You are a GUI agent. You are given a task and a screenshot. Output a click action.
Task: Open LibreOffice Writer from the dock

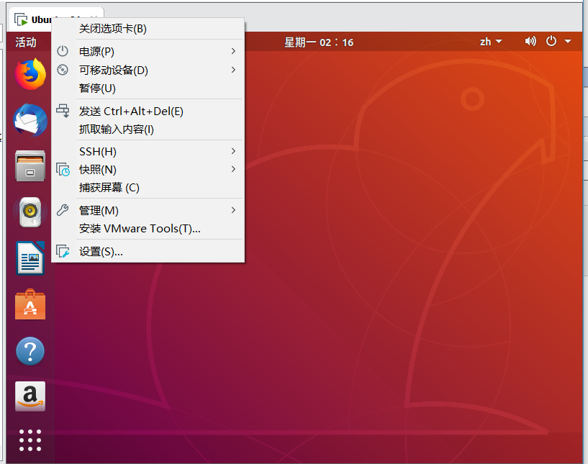[30, 258]
